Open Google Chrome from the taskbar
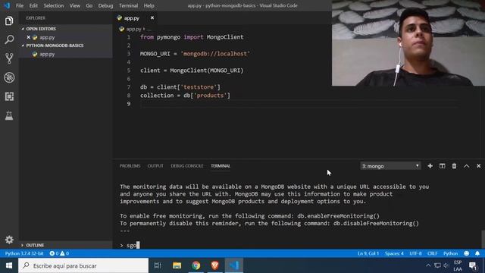485x273 pixels. (196, 265)
